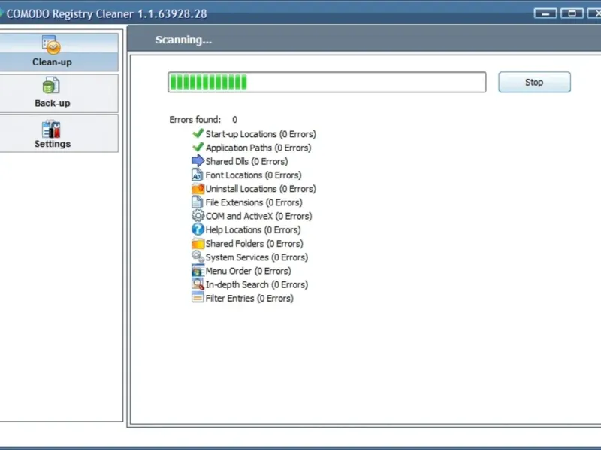
Task: Select 'File Extensions (0 Errors)' text
Action: point(254,202)
